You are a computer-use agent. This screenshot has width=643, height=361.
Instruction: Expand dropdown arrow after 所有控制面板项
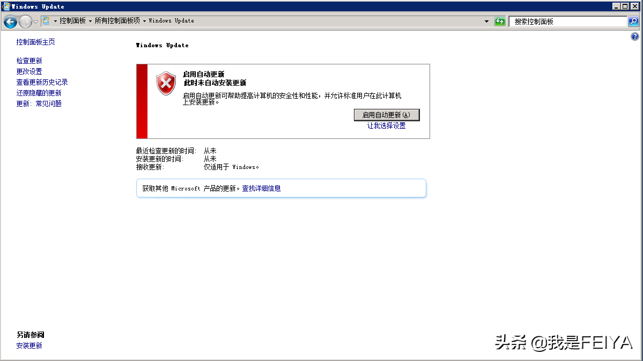pyautogui.click(x=144, y=21)
